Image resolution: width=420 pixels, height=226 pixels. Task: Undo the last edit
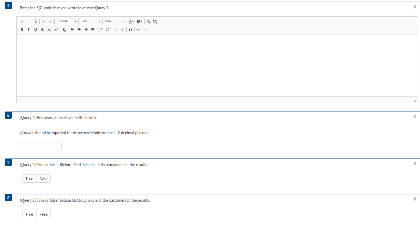[44, 22]
